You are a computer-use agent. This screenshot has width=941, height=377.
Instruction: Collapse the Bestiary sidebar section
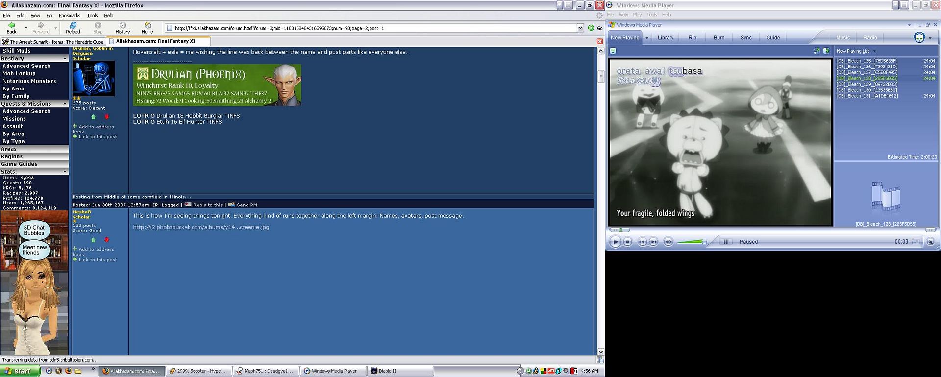pos(65,58)
